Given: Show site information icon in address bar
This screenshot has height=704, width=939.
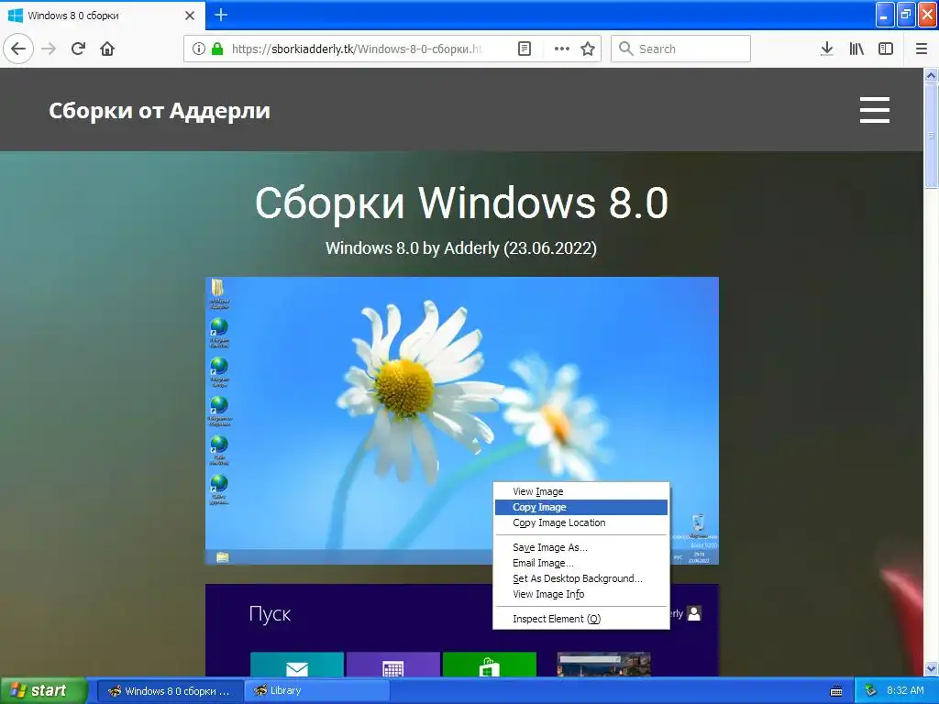Looking at the screenshot, I should pos(199,49).
